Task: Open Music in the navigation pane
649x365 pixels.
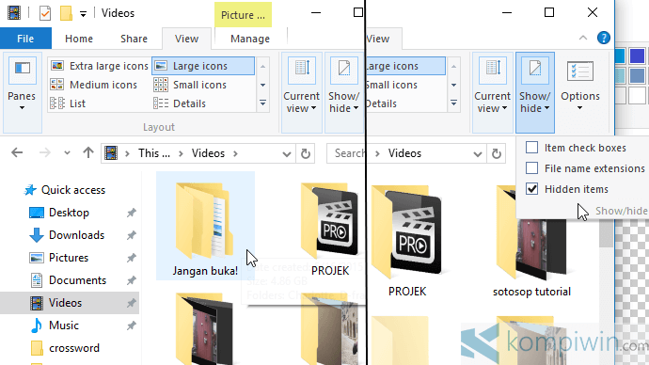Action: [55, 325]
